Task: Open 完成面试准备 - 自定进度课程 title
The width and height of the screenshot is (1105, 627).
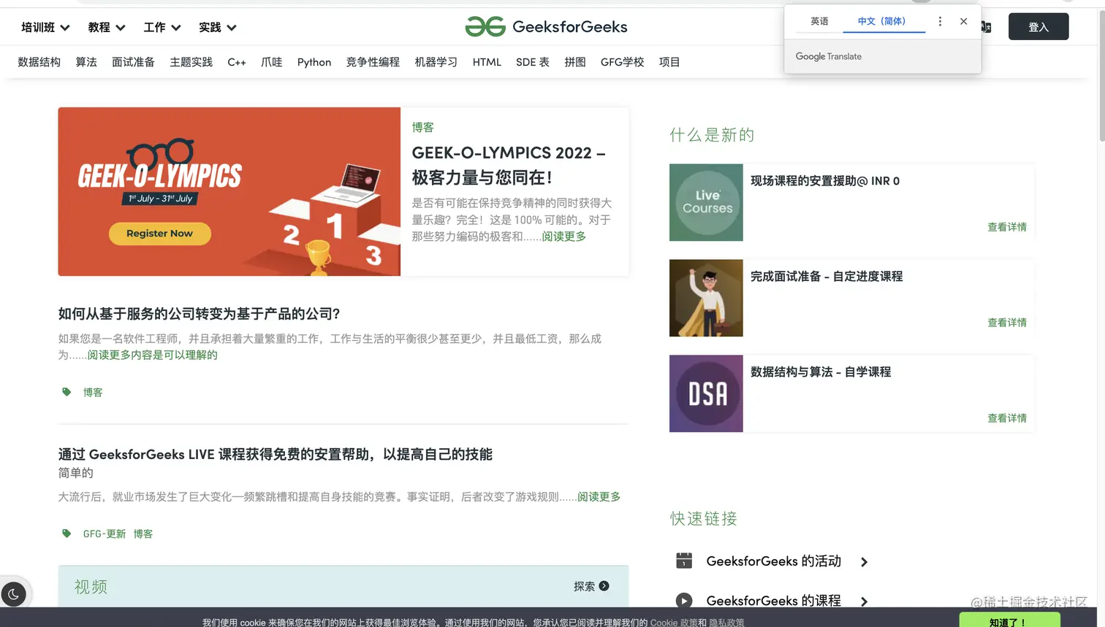Action: click(x=827, y=277)
